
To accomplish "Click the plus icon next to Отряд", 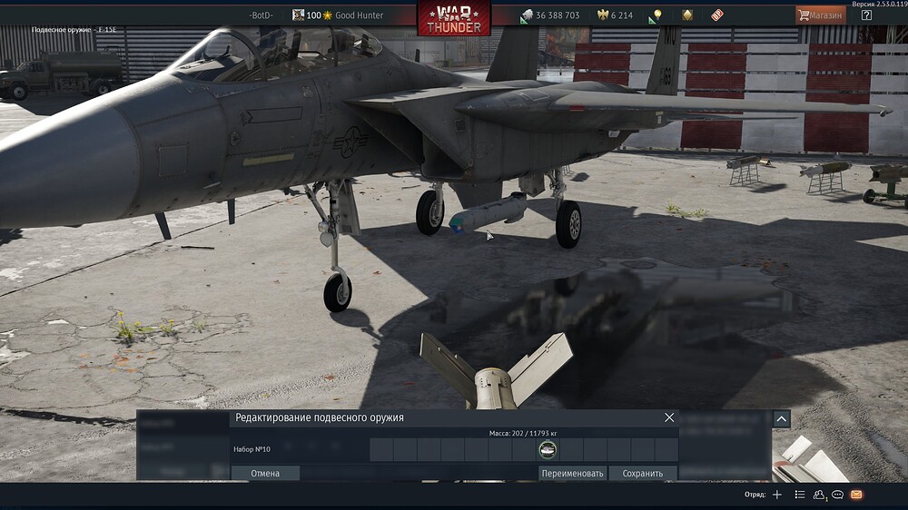I will (x=776, y=495).
